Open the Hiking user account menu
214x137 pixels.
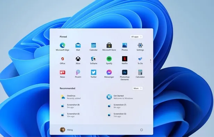click(x=66, y=130)
